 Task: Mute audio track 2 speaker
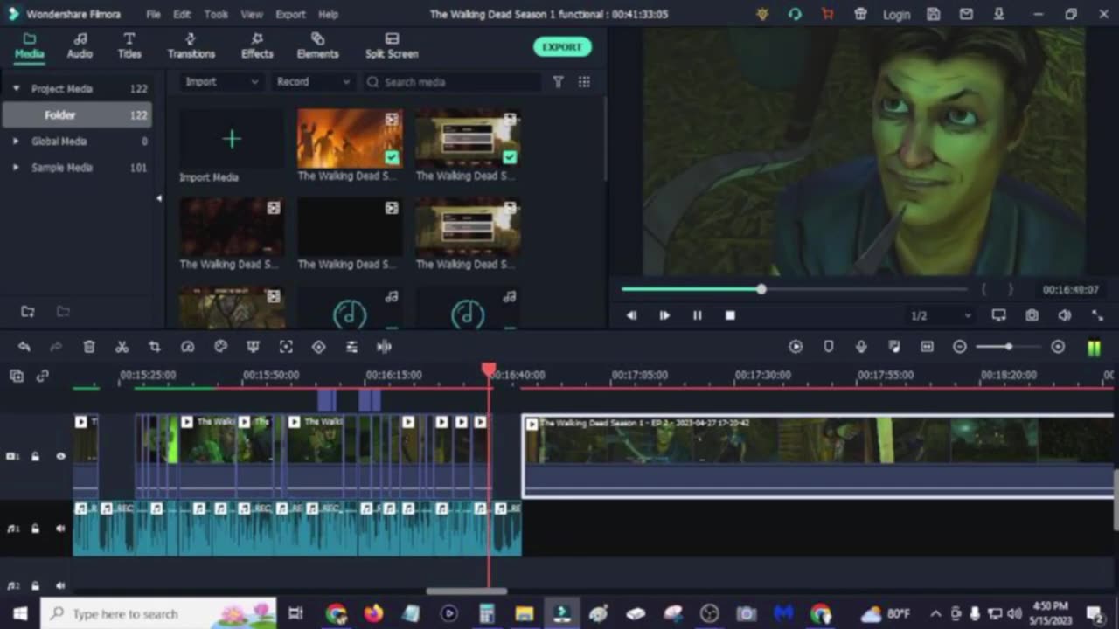(x=60, y=586)
